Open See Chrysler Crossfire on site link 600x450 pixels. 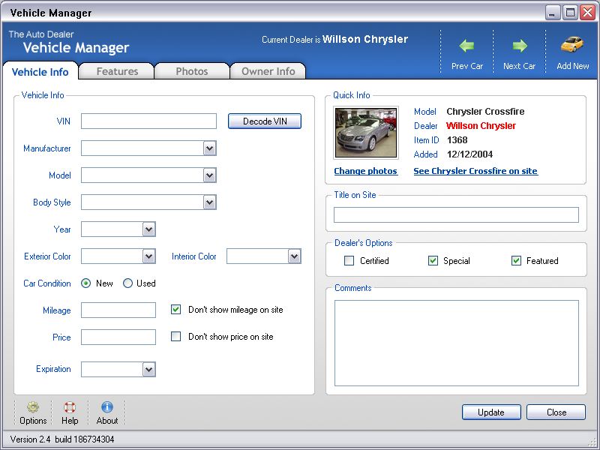pyautogui.click(x=475, y=171)
